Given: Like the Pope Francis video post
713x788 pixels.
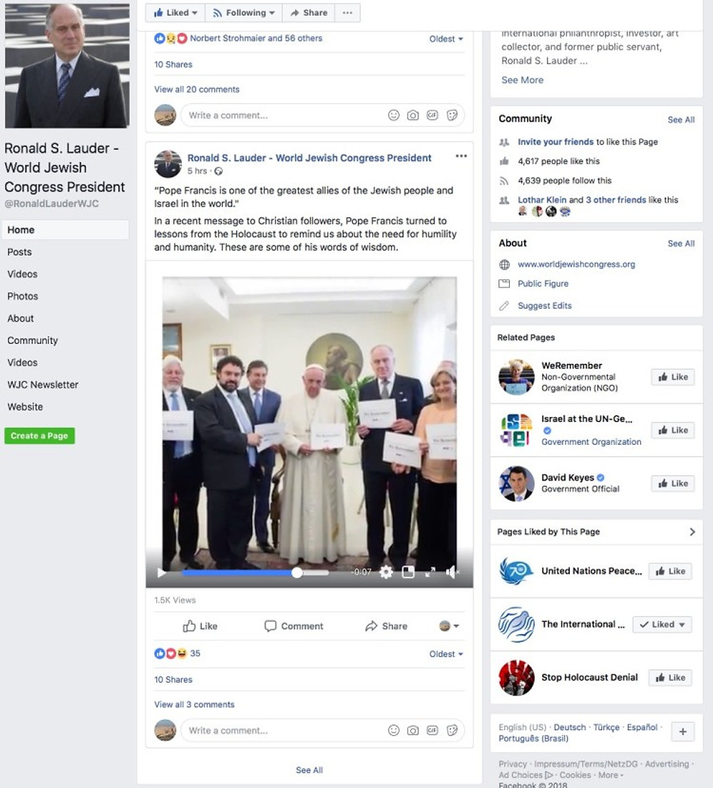Looking at the screenshot, I should click(x=200, y=626).
